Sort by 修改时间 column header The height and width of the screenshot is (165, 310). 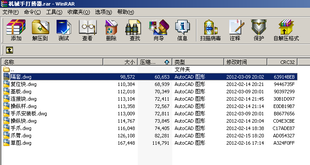(245, 62)
